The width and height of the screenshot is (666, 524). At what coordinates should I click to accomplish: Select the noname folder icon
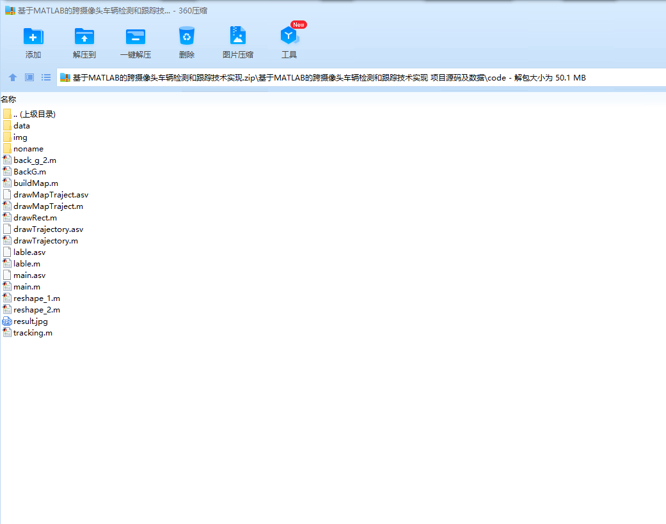click(x=7, y=148)
